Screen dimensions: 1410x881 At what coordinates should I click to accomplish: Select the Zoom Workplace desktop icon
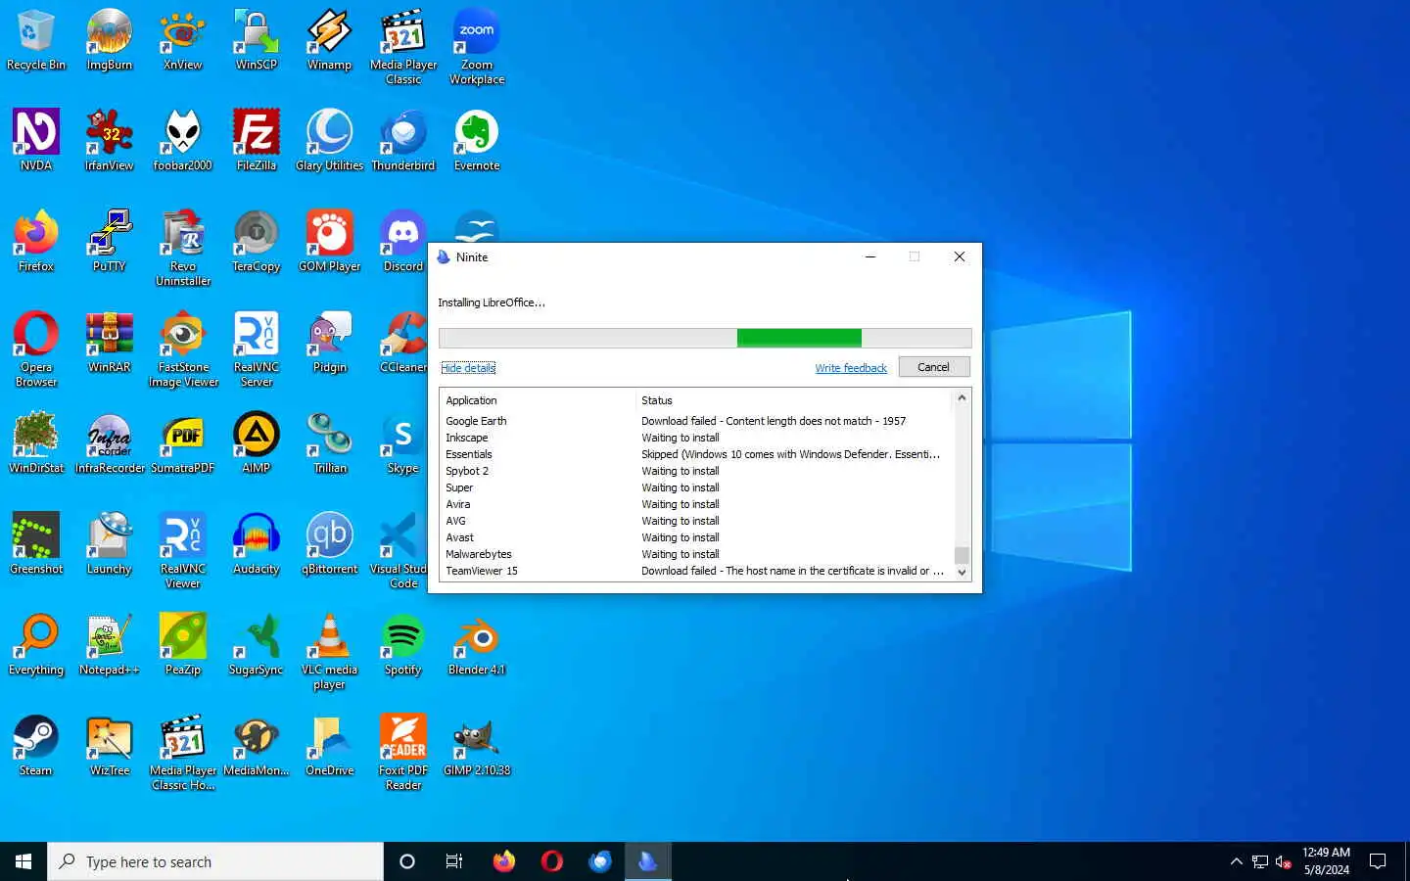(477, 47)
